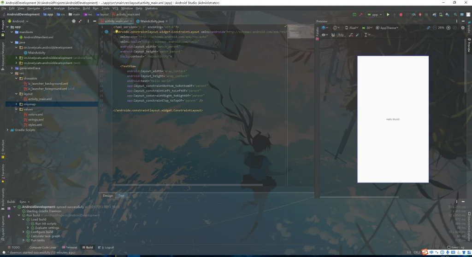Expand the Configure build node
The image size is (472, 257).
(24, 232)
